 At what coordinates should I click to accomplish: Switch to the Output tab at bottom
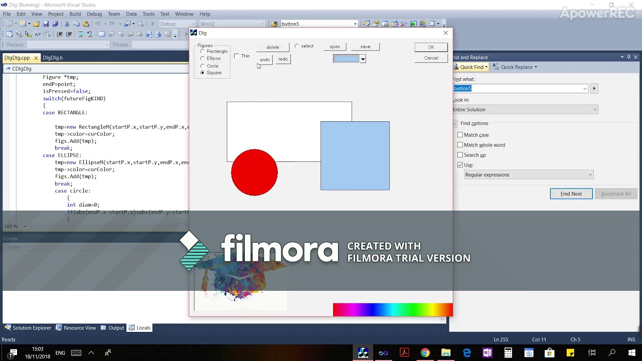pos(112,328)
